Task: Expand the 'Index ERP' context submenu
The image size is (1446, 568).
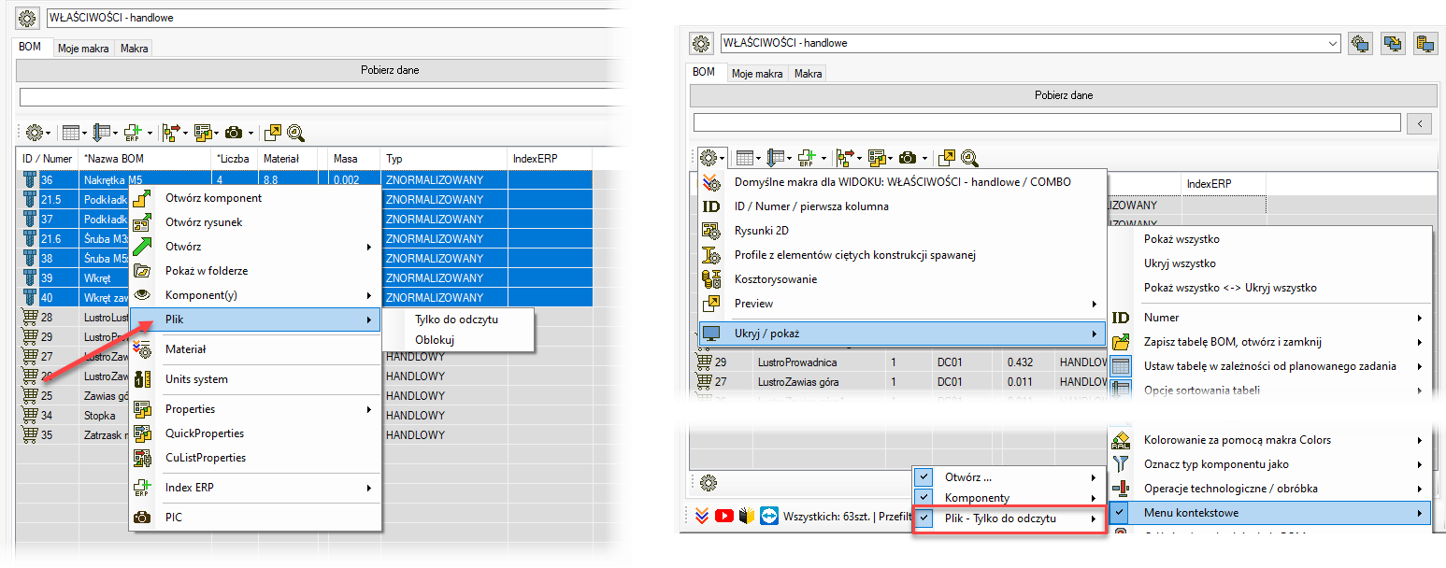Action: 253,488
